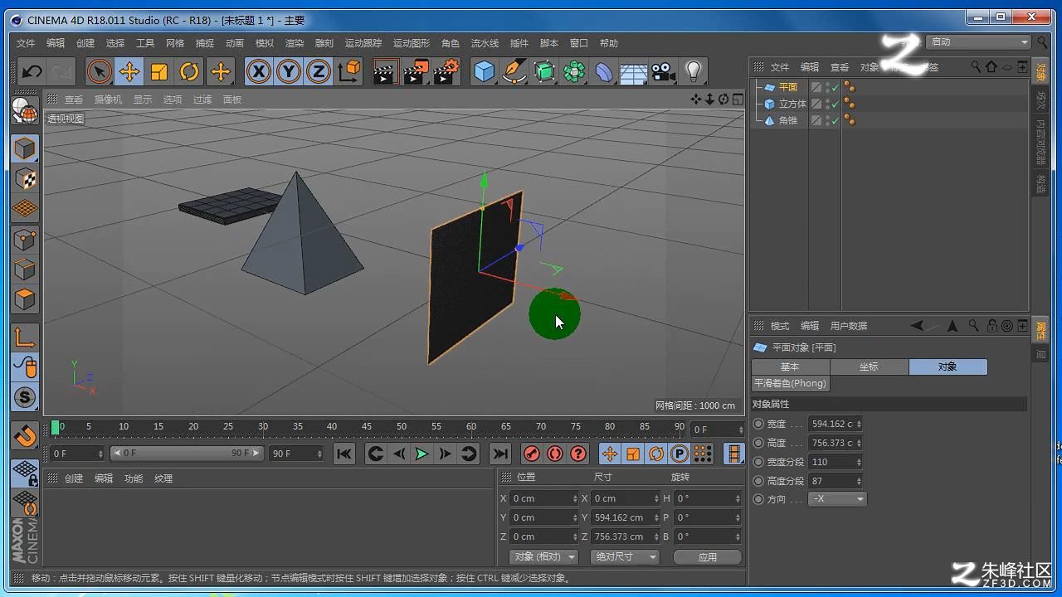Render the current view clapperboard icon

click(384, 72)
